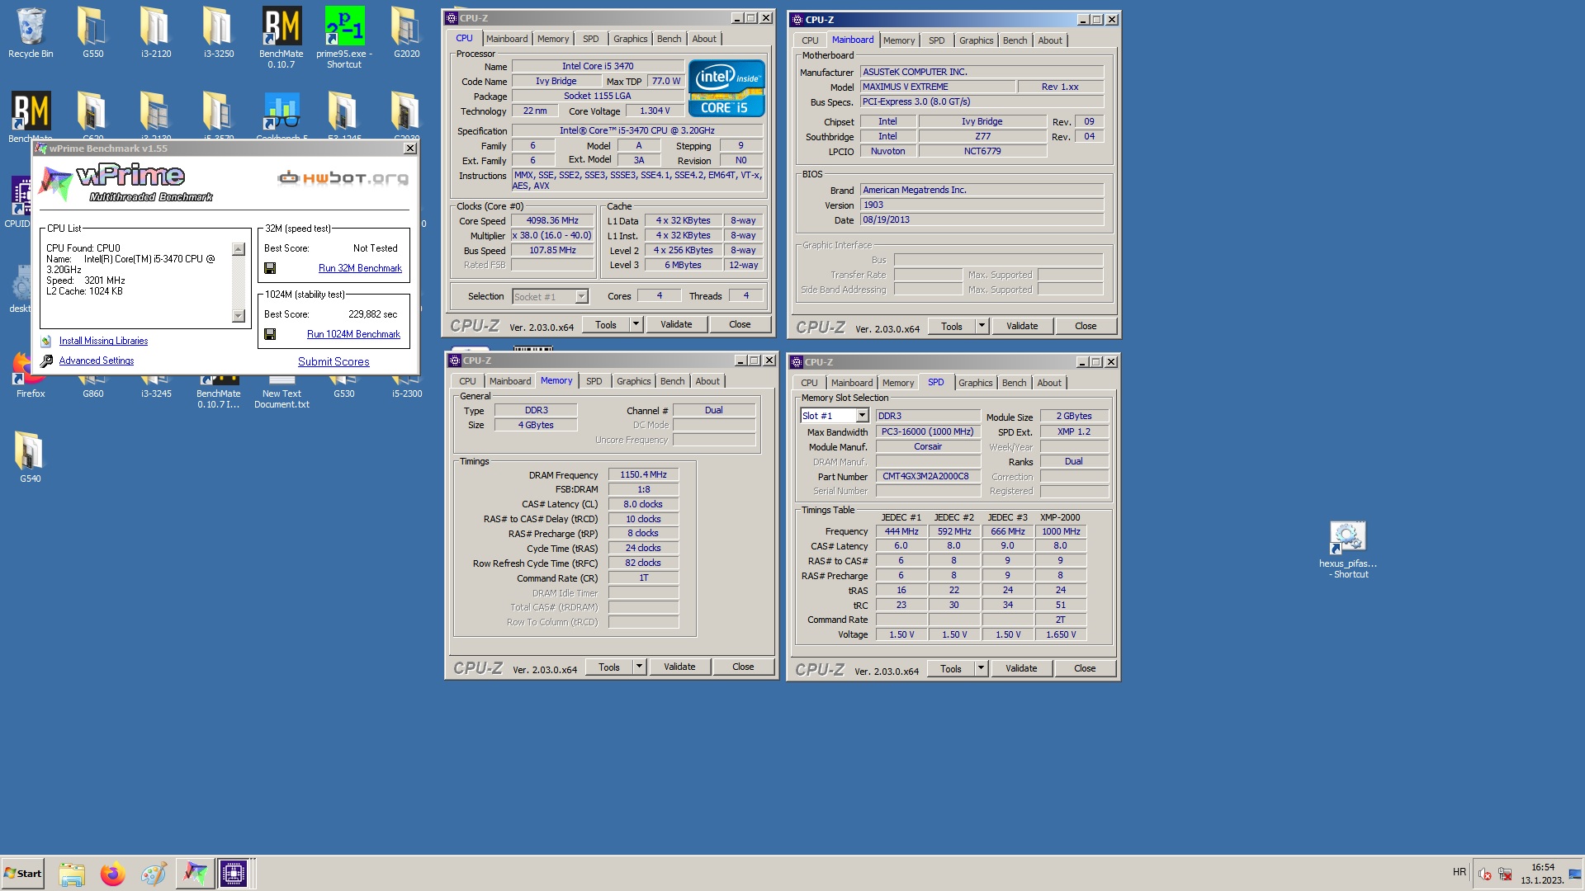Select About tab in SPD window
Screen dimensions: 1585x891
coord(1048,383)
